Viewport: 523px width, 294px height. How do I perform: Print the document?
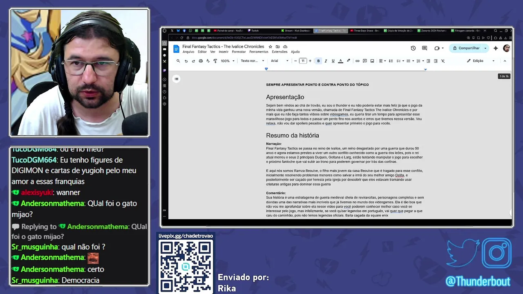point(201,61)
